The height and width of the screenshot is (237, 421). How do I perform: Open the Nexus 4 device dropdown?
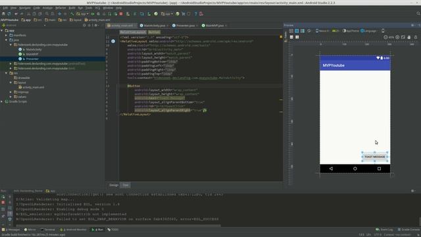322,31
